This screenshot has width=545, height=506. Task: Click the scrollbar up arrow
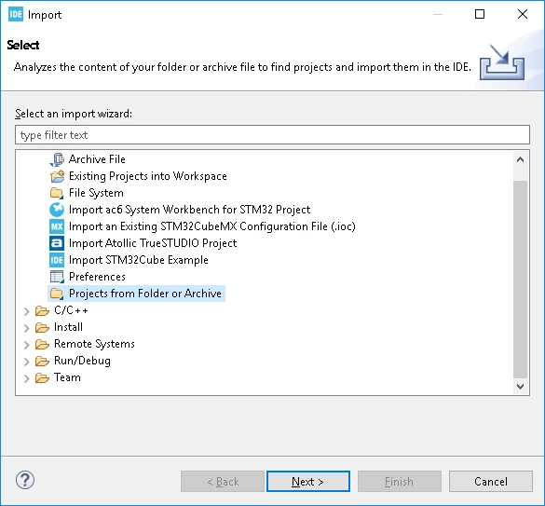pyautogui.click(x=520, y=159)
